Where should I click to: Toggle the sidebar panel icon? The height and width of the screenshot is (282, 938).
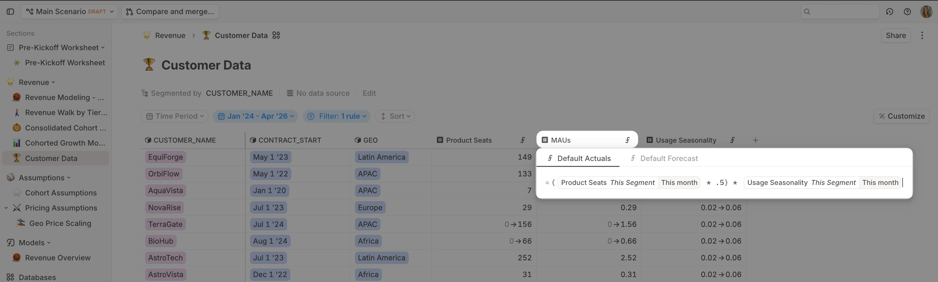[10, 12]
